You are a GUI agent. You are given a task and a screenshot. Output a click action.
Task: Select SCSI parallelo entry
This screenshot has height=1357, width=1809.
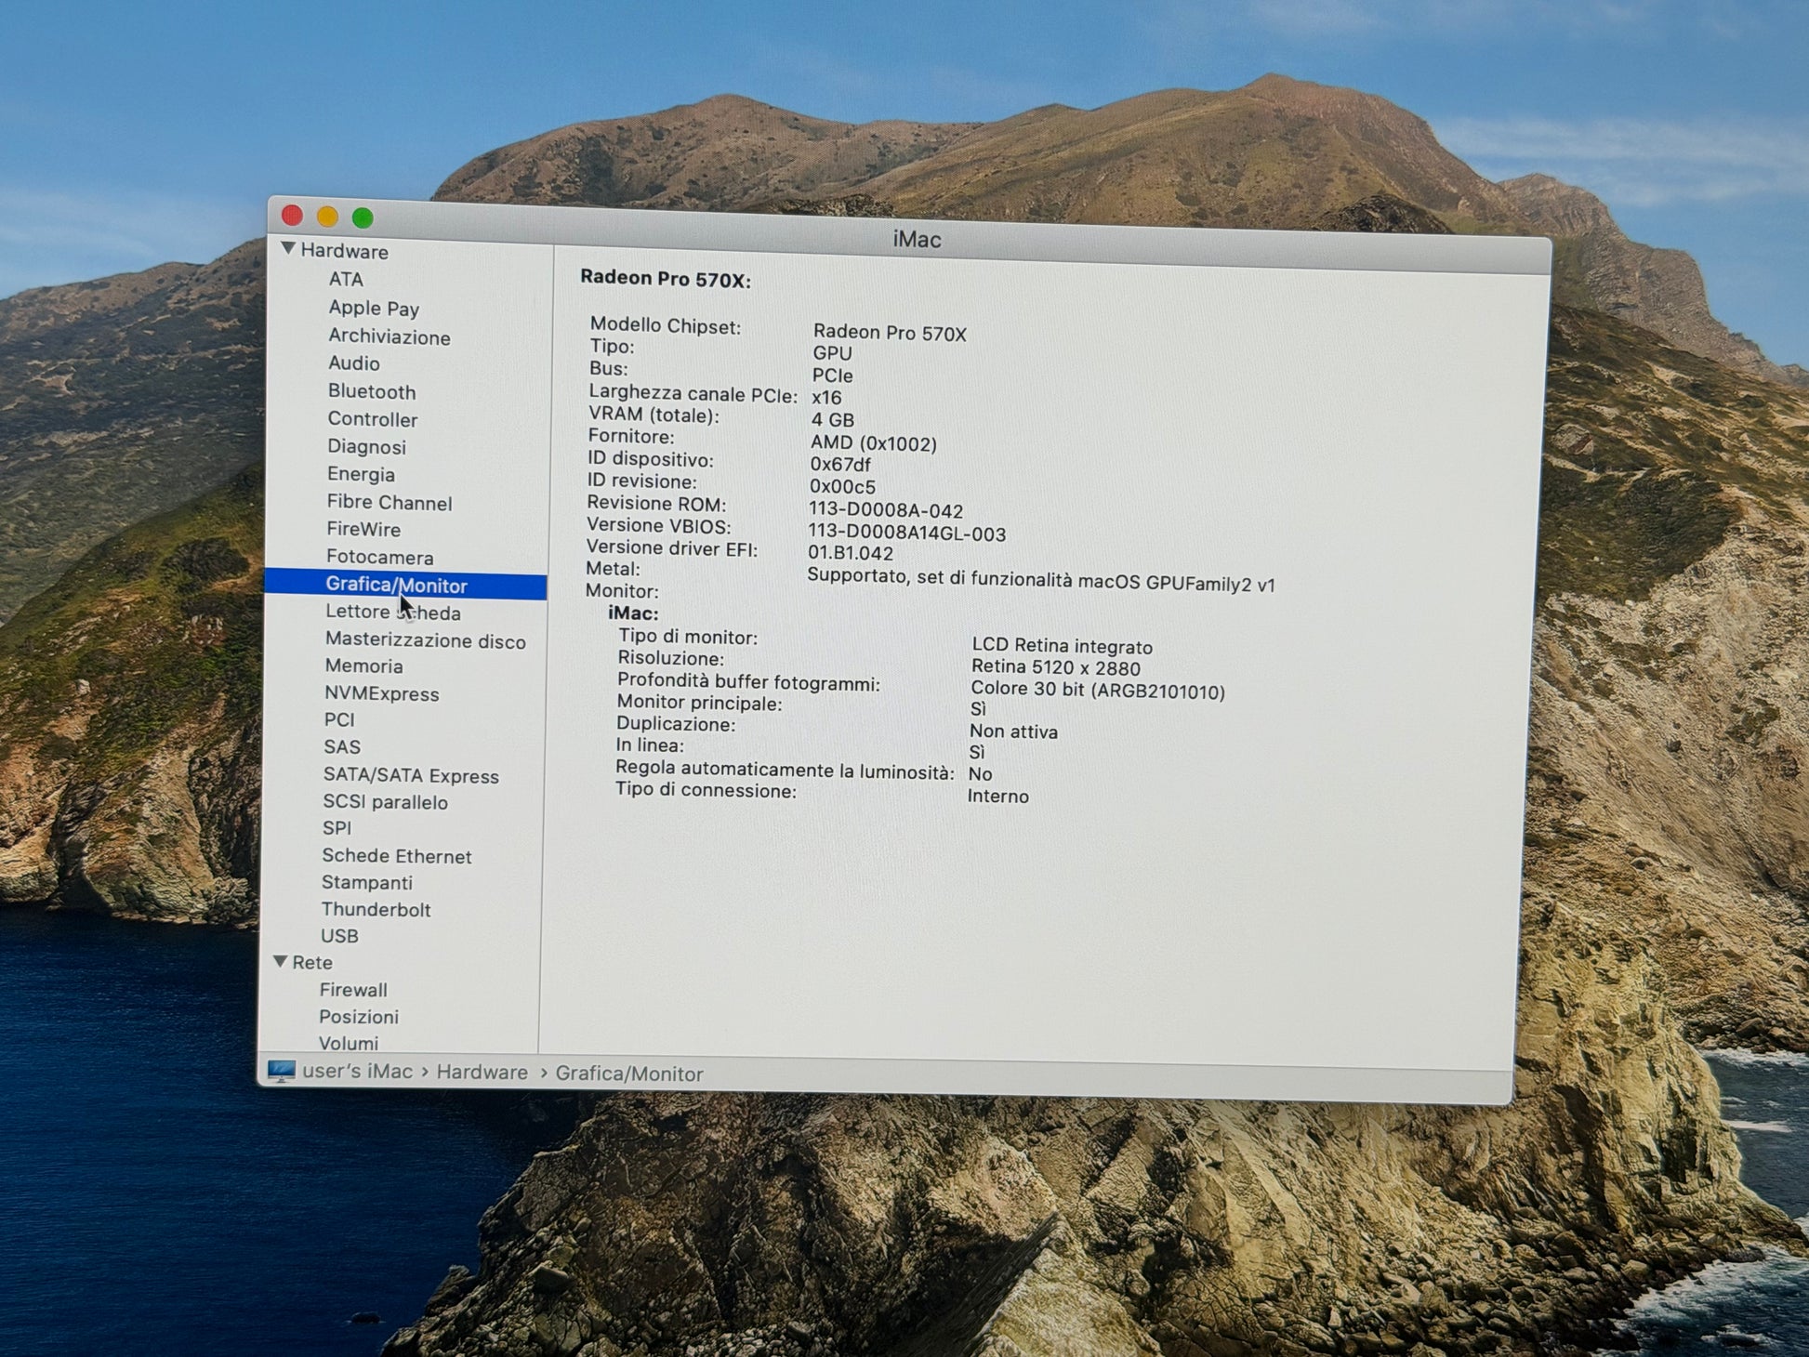[385, 802]
